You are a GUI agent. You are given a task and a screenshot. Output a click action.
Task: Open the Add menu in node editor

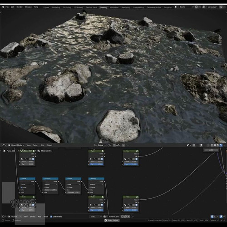(39, 217)
